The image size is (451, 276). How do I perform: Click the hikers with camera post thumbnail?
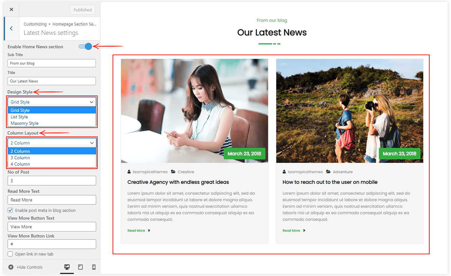[x=350, y=111]
